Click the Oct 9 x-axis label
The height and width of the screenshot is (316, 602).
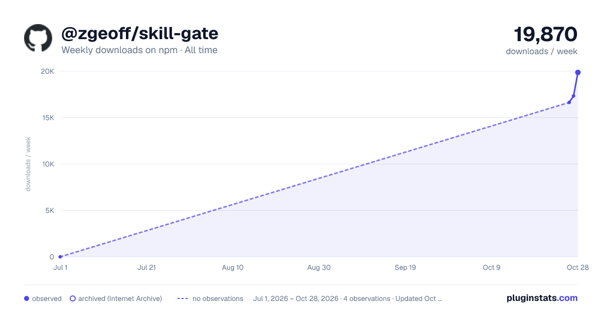pos(492,267)
